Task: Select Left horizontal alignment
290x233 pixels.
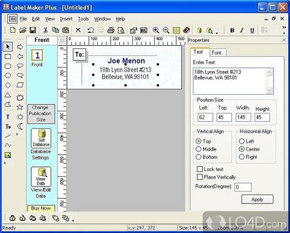Action: coord(247,141)
